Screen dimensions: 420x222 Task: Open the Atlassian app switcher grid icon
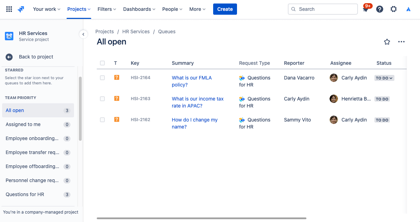pos(9,9)
